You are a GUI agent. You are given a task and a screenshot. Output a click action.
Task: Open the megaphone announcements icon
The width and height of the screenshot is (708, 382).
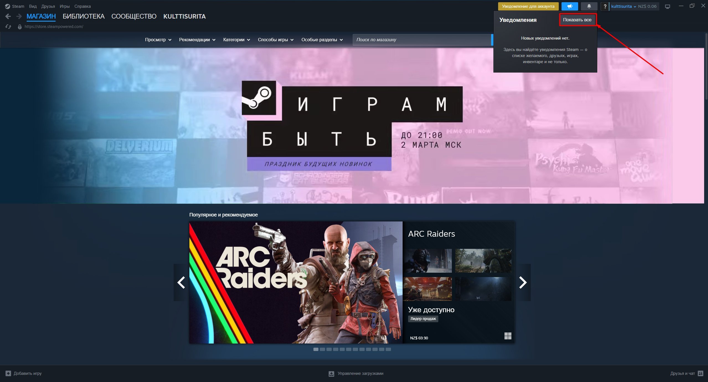(570, 6)
